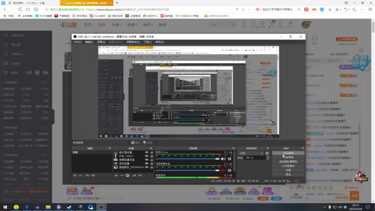
Task: Move the scene up in the scenes list
Action: (87, 175)
